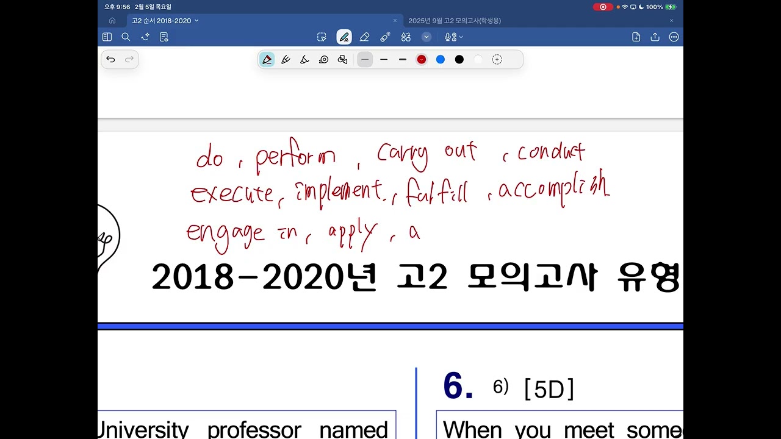This screenshot has height=439, width=781.
Task: Undo the last stroke
Action: (110, 59)
